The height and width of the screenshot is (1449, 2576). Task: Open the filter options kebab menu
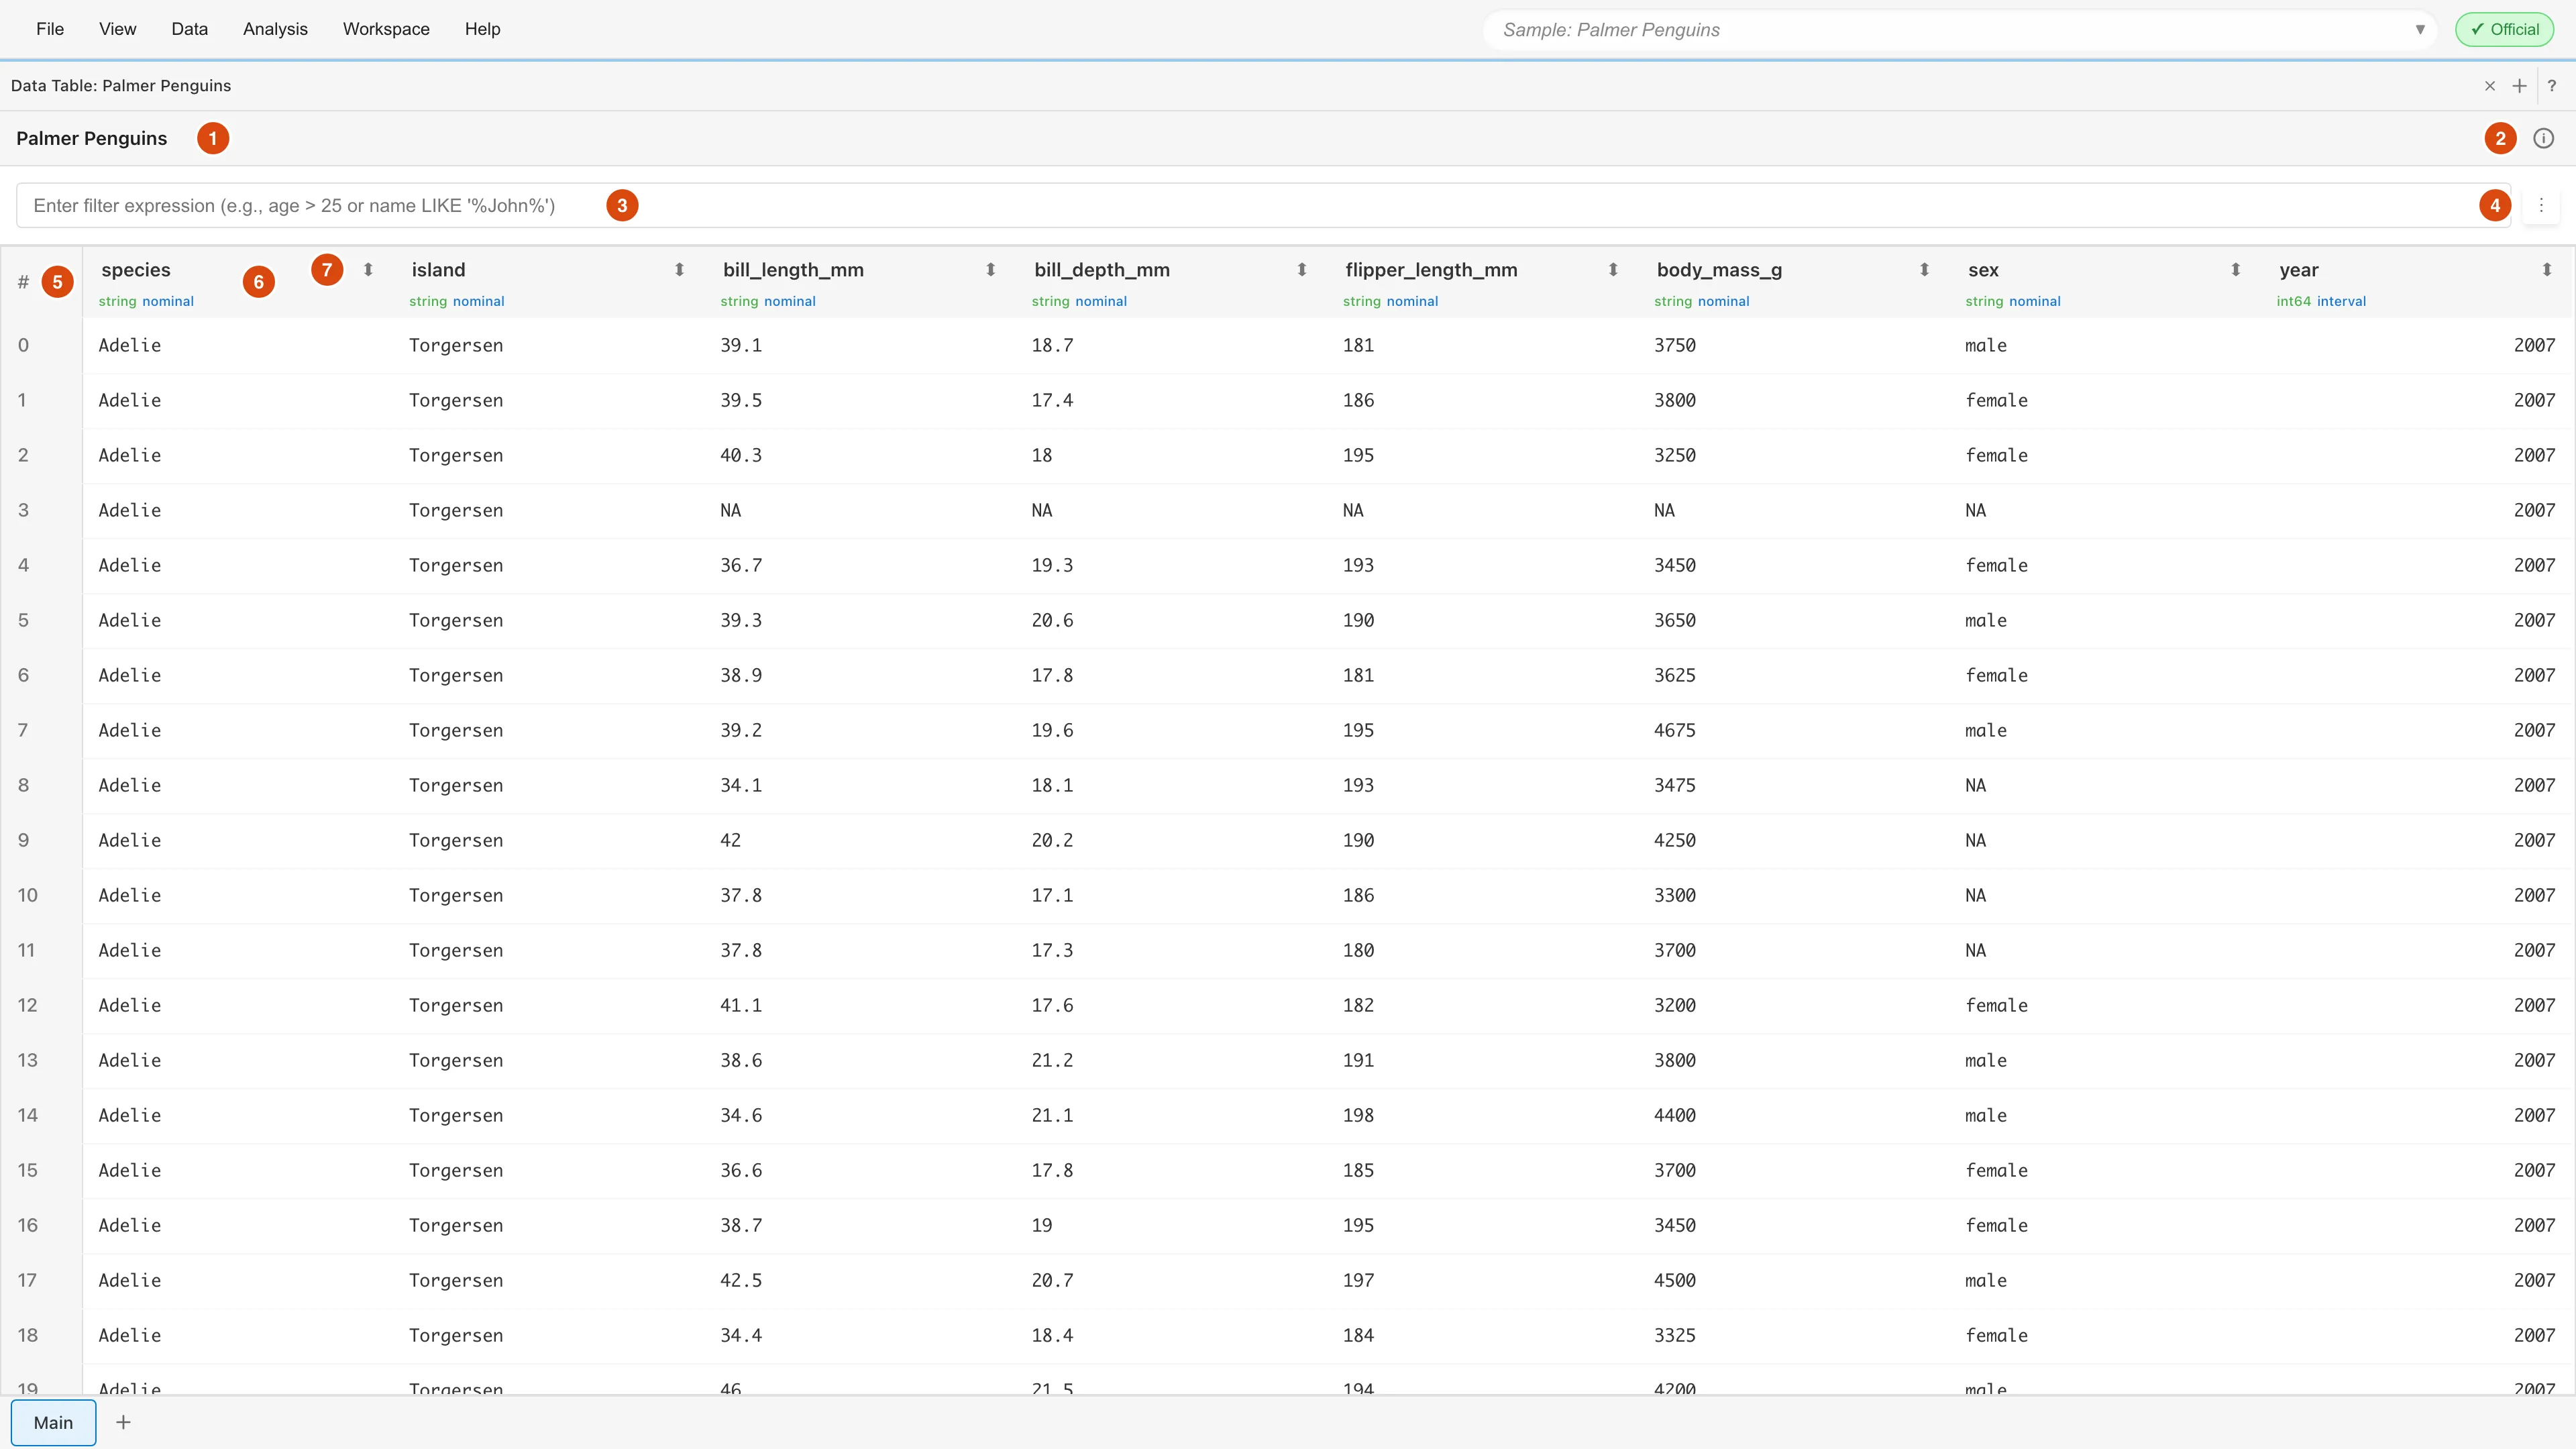(2541, 205)
